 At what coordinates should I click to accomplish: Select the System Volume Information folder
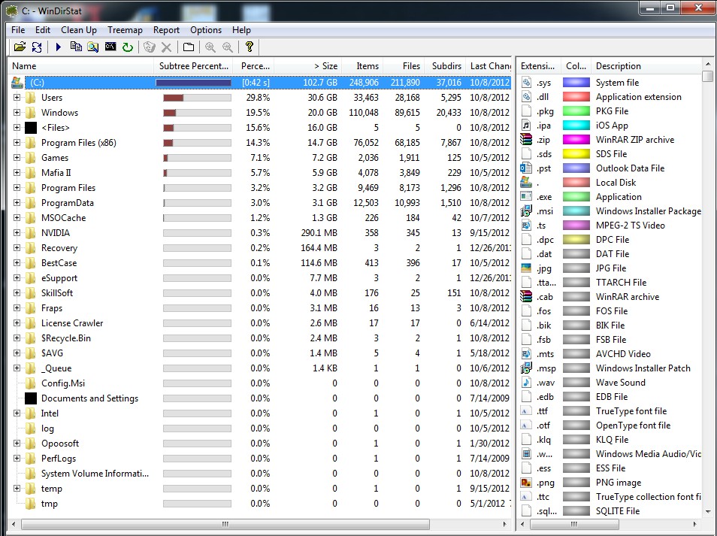click(95, 474)
